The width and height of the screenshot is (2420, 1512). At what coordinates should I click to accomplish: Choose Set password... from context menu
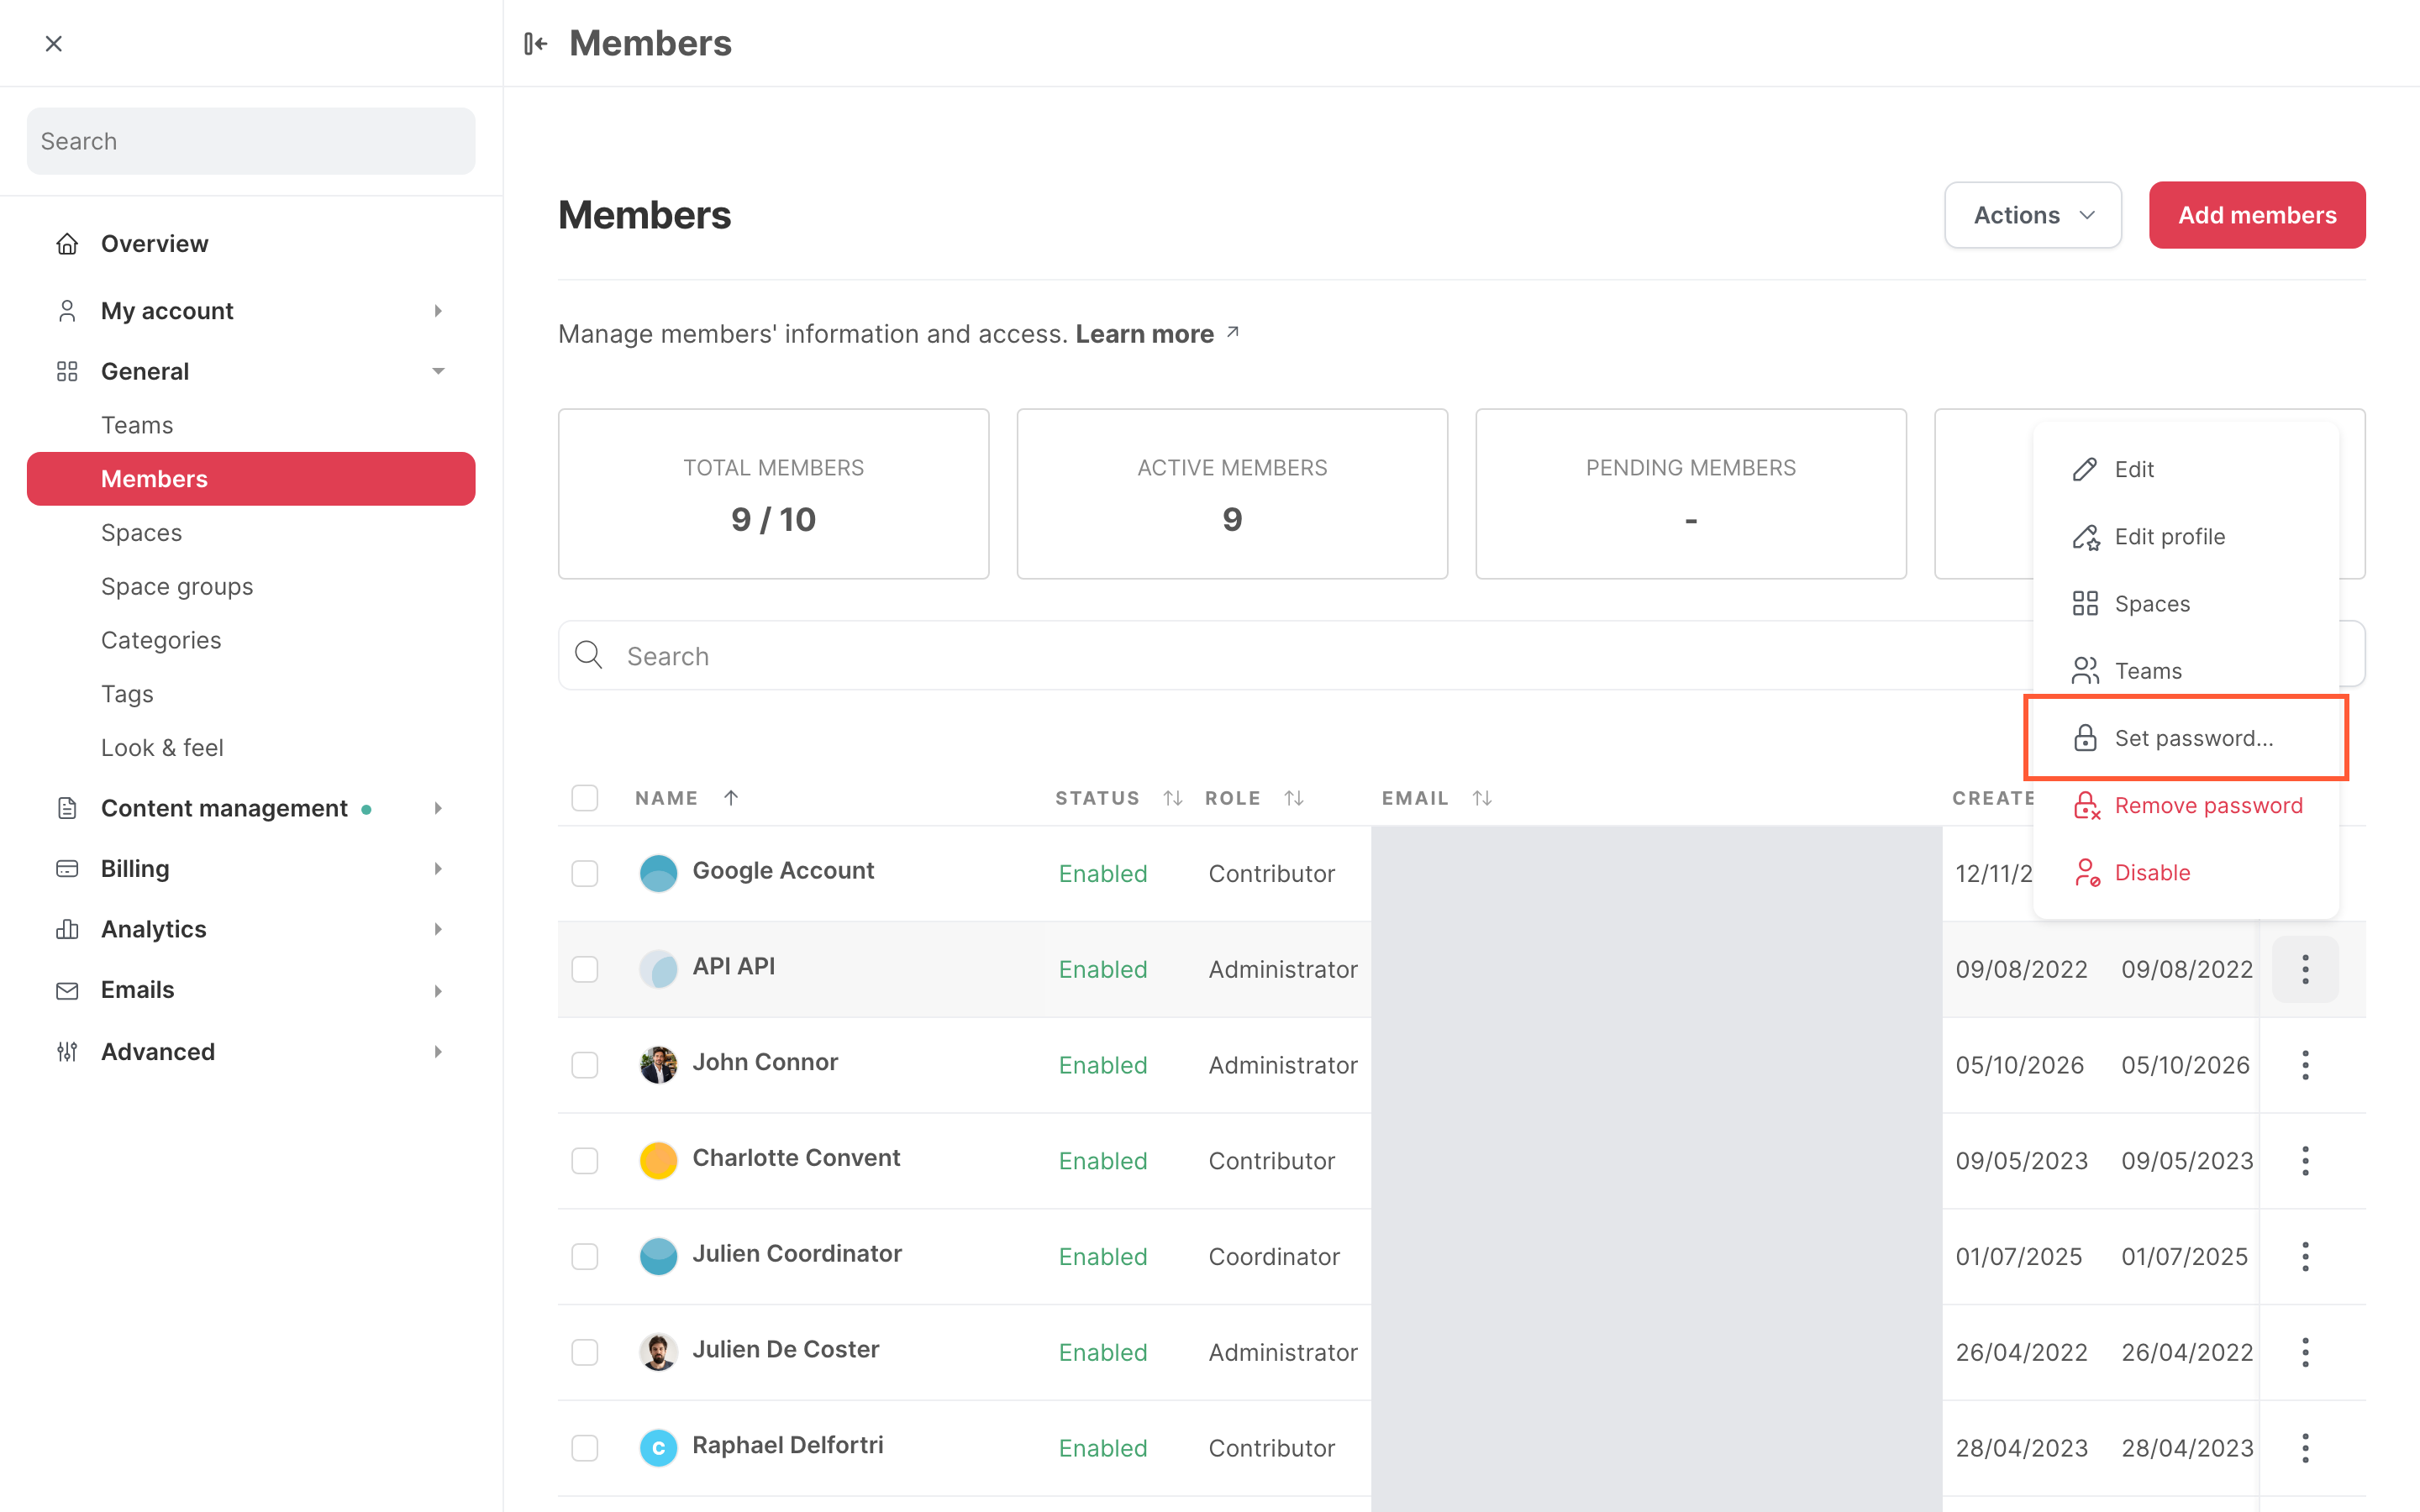pyautogui.click(x=2186, y=738)
